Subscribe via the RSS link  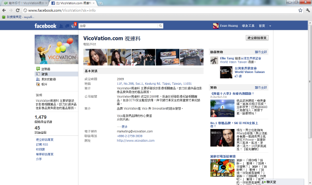click(42, 145)
